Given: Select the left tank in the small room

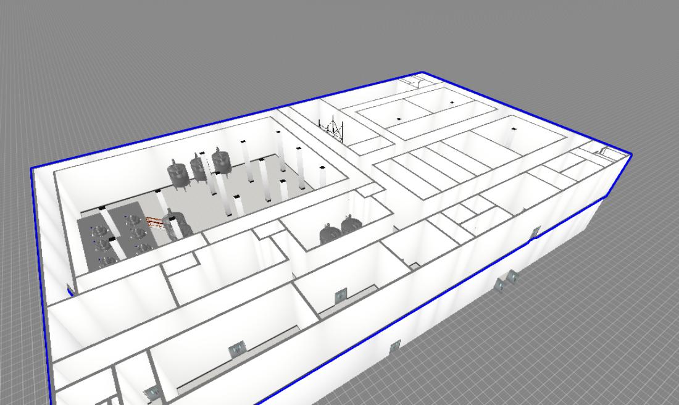Looking at the screenshot, I should point(329,234).
